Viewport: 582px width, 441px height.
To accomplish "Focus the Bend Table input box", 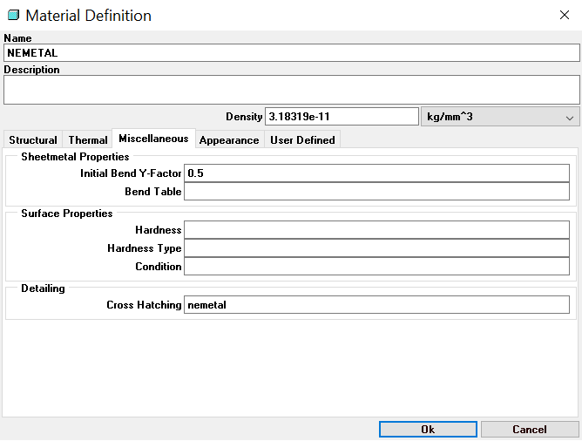I will coord(376,192).
